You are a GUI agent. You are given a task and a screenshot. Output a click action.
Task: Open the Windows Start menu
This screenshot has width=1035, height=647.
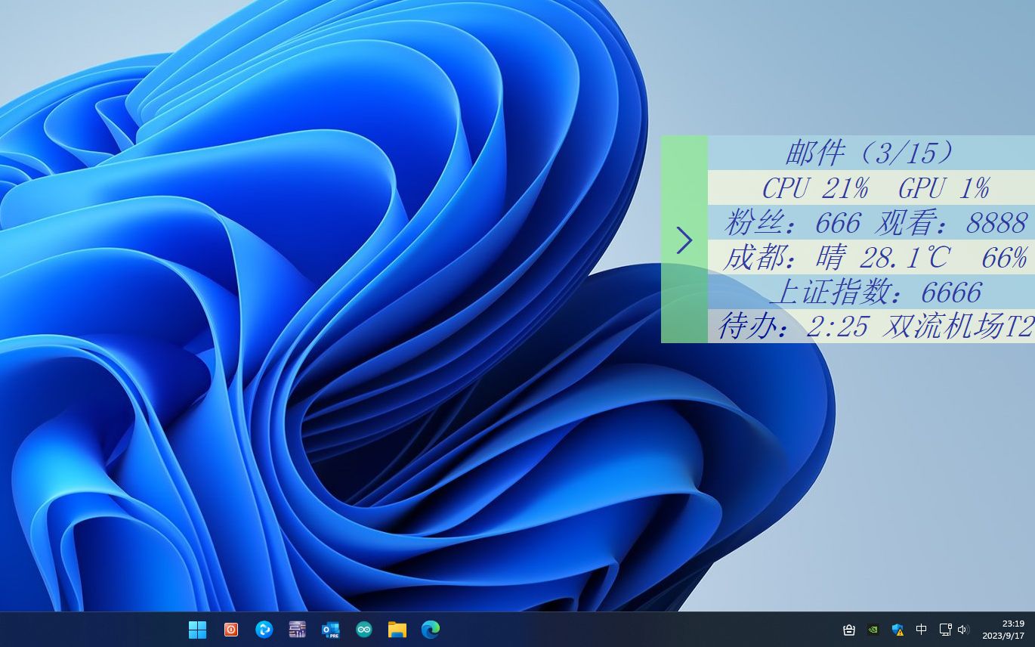pos(197,629)
